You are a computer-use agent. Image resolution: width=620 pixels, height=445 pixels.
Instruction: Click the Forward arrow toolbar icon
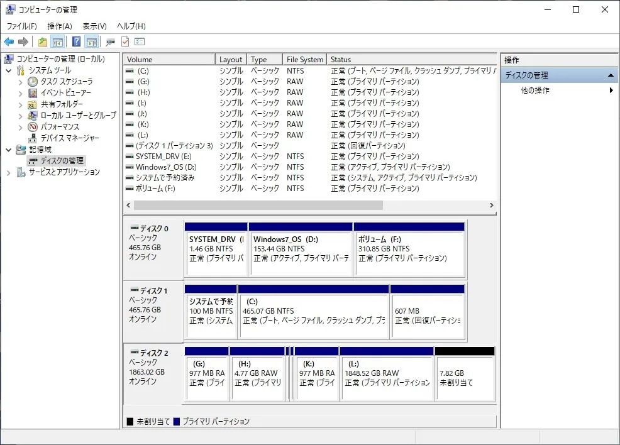coord(23,41)
